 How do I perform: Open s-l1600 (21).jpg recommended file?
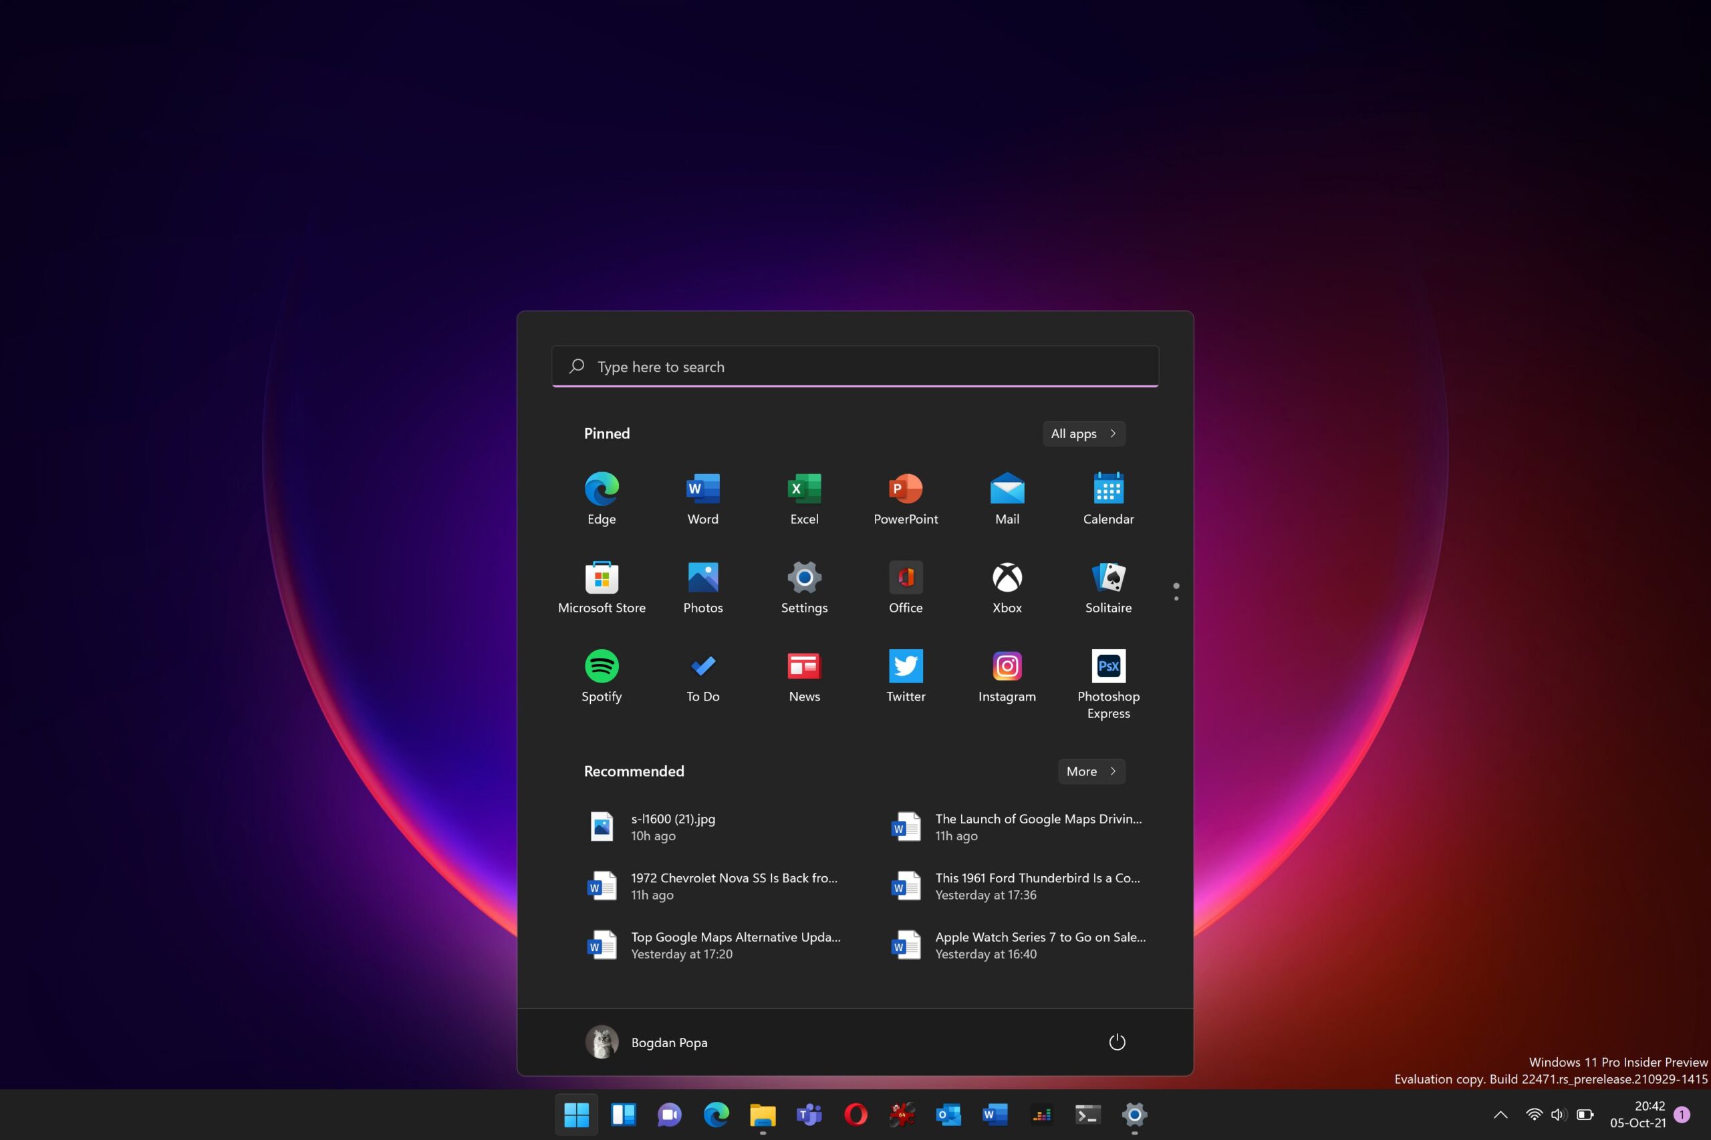click(673, 827)
